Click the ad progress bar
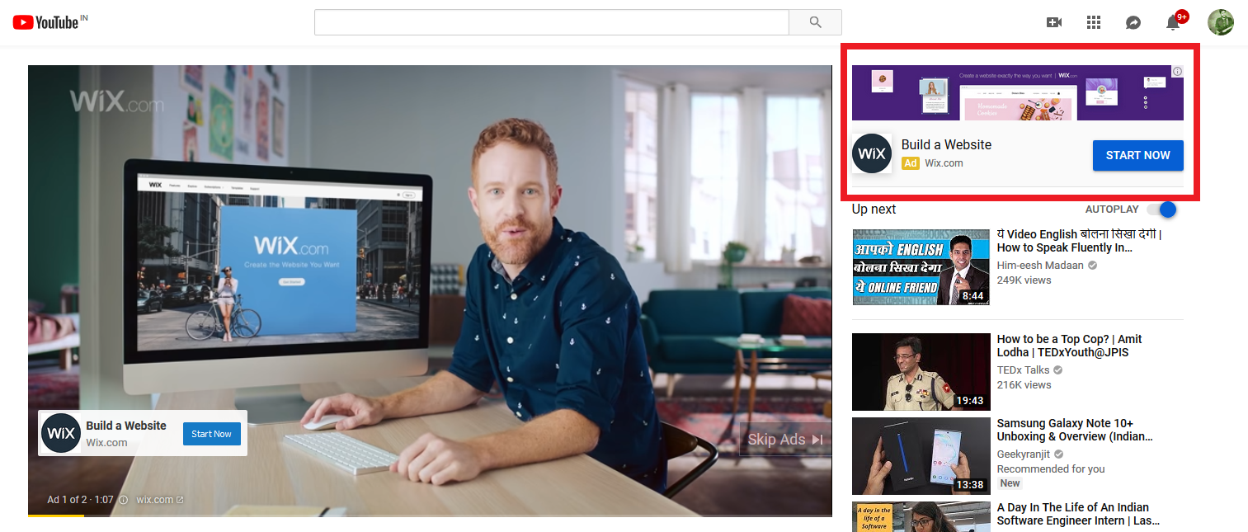 pyautogui.click(x=430, y=516)
